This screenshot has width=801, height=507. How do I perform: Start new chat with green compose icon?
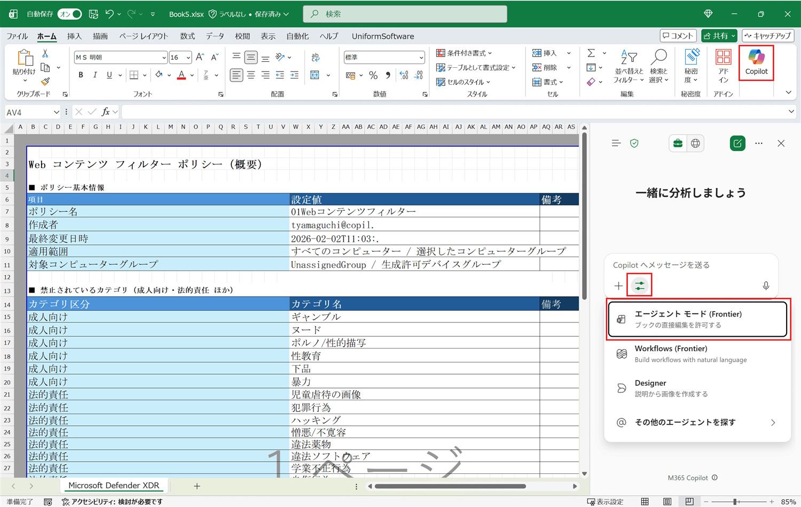(737, 143)
